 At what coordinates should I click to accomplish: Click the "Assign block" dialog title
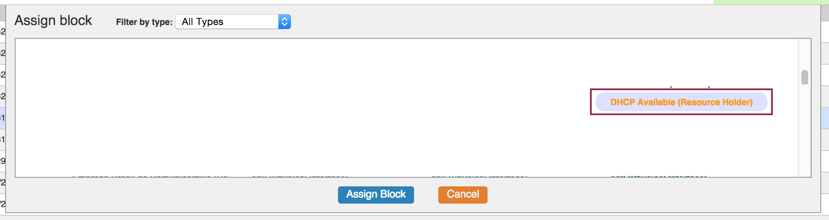(53, 20)
